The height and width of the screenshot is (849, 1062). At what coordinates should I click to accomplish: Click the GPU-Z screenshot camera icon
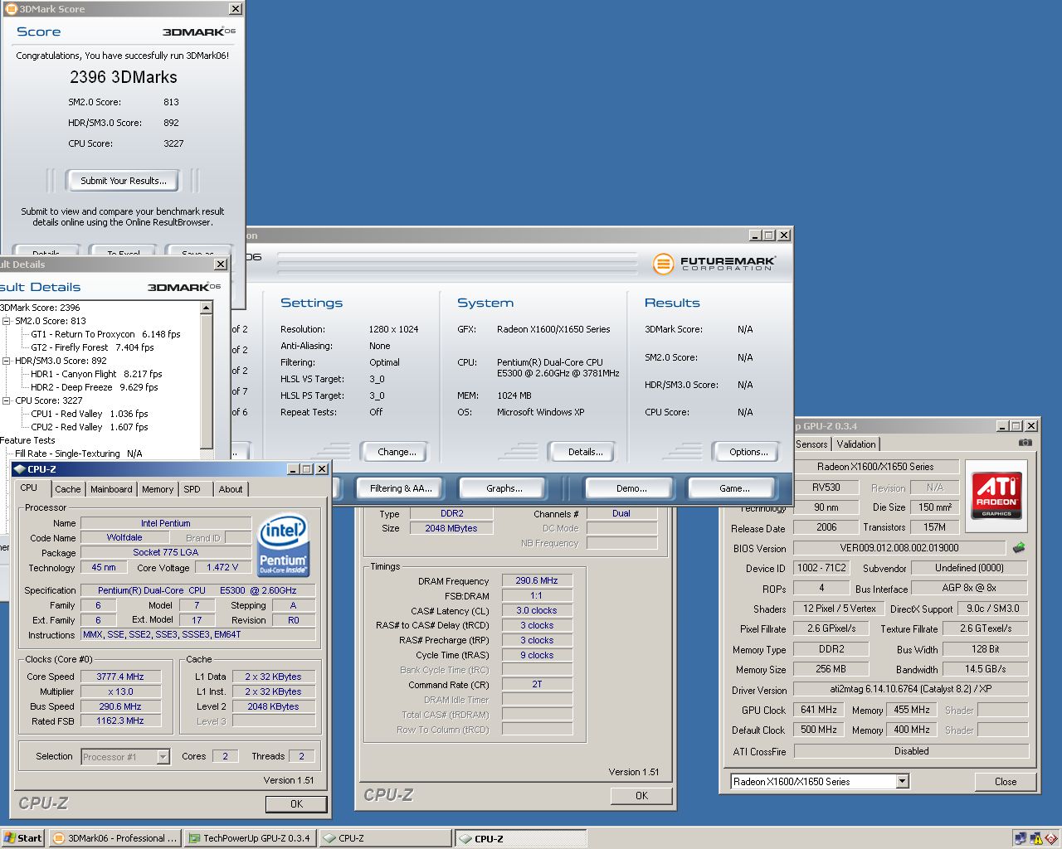coord(1025,443)
